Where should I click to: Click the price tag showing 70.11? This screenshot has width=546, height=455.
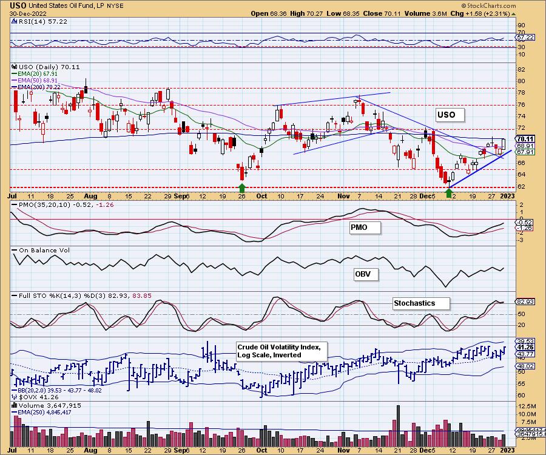click(525, 139)
